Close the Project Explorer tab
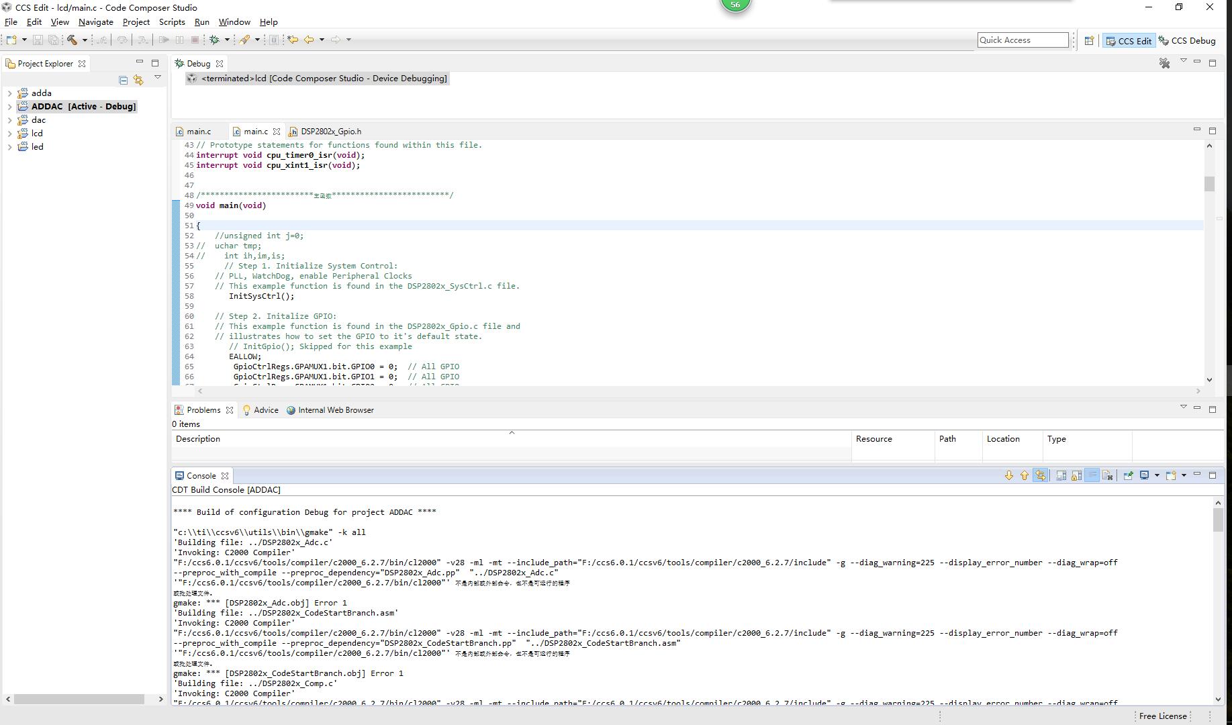1232x725 pixels. pyautogui.click(x=82, y=64)
